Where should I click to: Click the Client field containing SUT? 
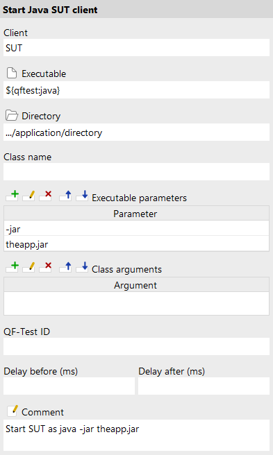[136, 48]
